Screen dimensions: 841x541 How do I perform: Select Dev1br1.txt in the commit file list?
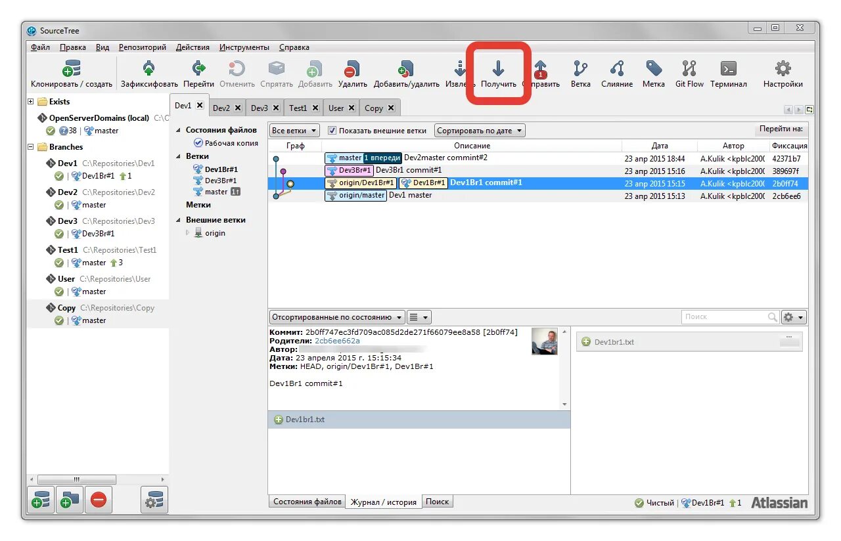click(419, 420)
